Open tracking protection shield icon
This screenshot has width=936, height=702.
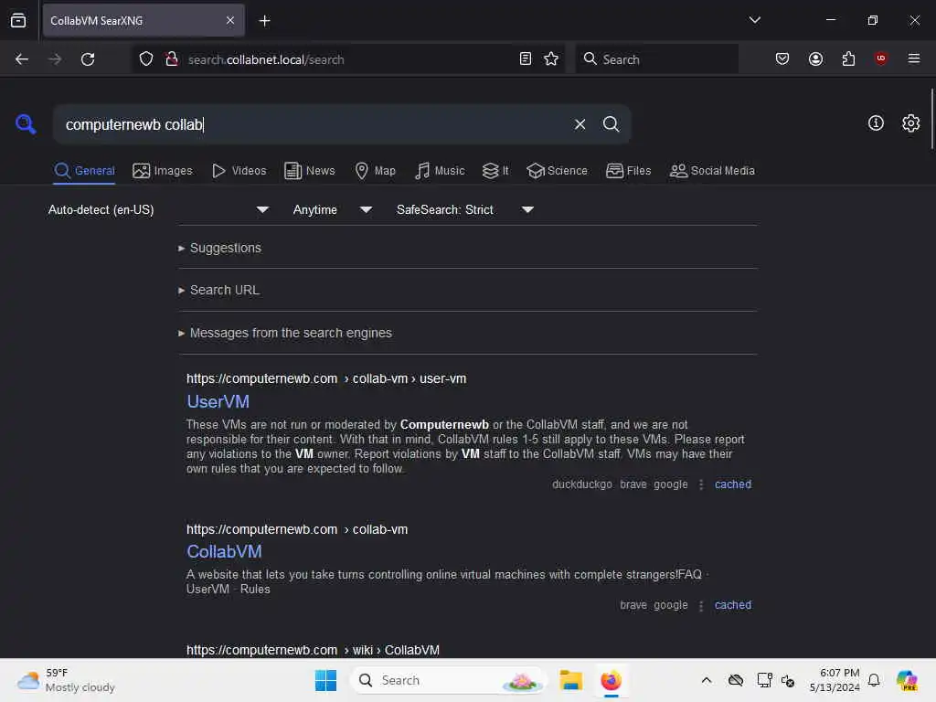click(146, 59)
